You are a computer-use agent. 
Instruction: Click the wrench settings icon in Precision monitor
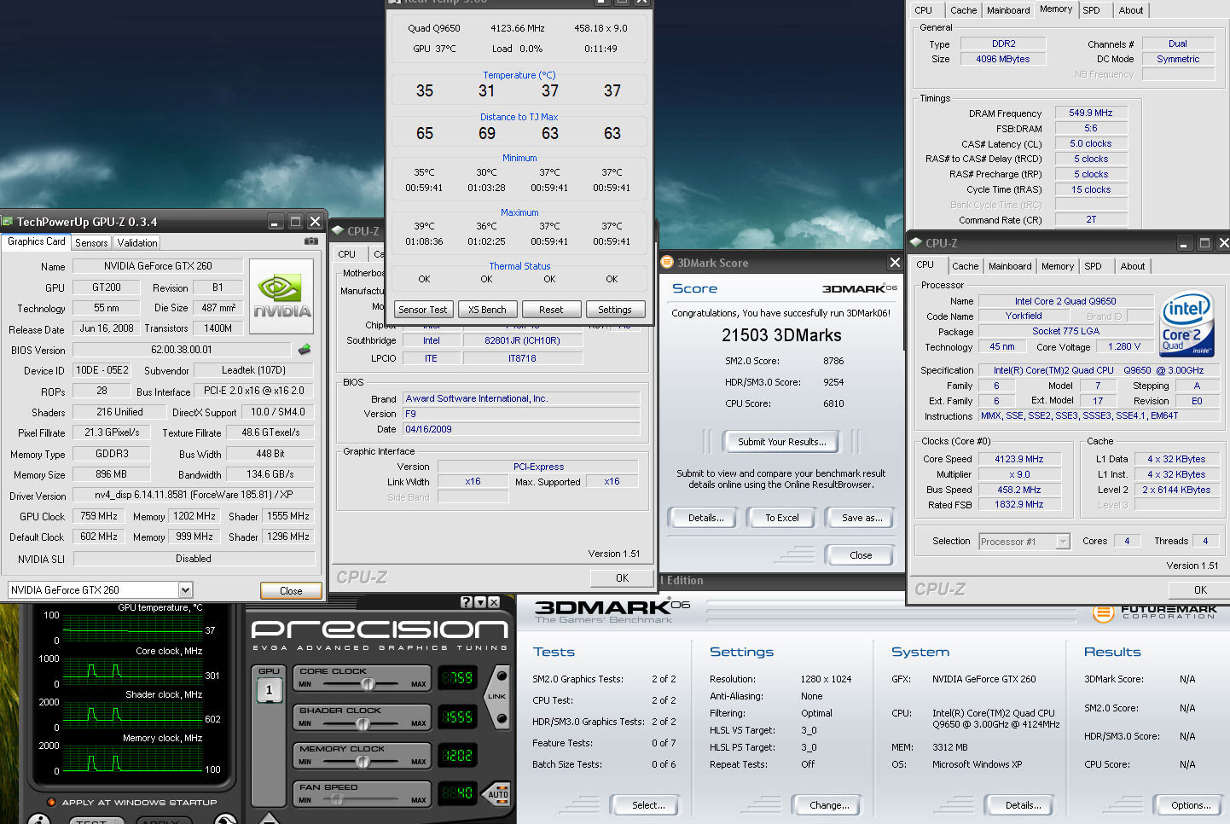click(x=225, y=820)
